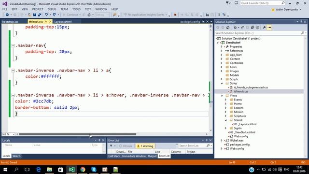Open Visual Studio from the taskbar
Image resolution: width=309 pixels, height=174 pixels.
click(71, 170)
